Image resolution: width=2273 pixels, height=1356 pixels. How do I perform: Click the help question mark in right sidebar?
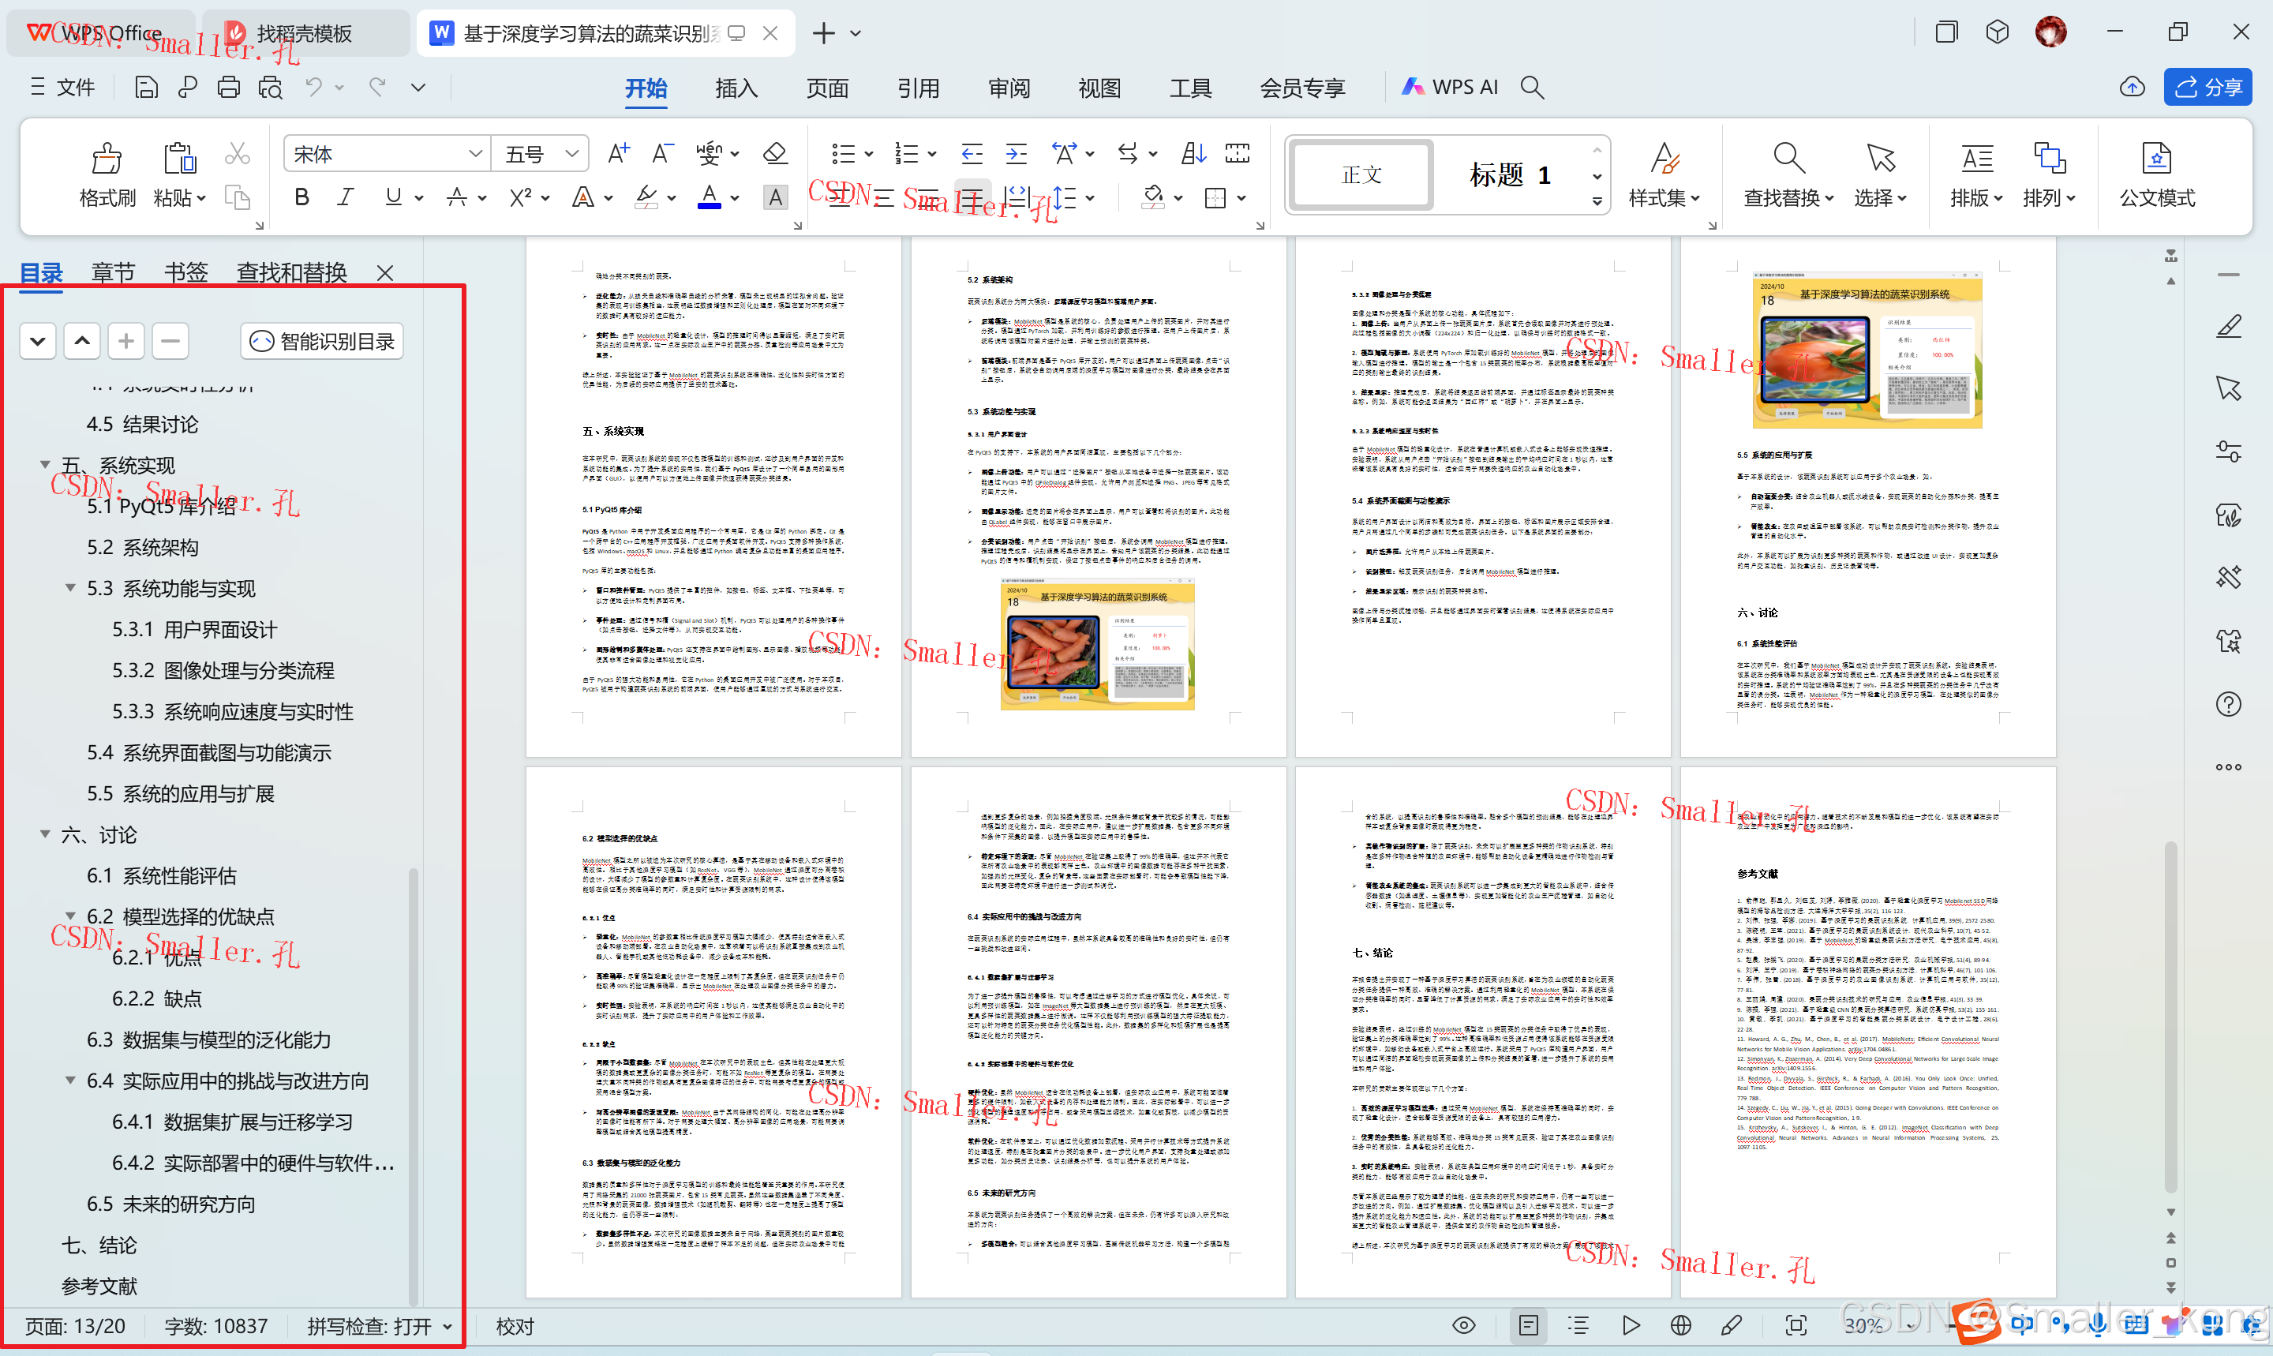tap(2228, 705)
